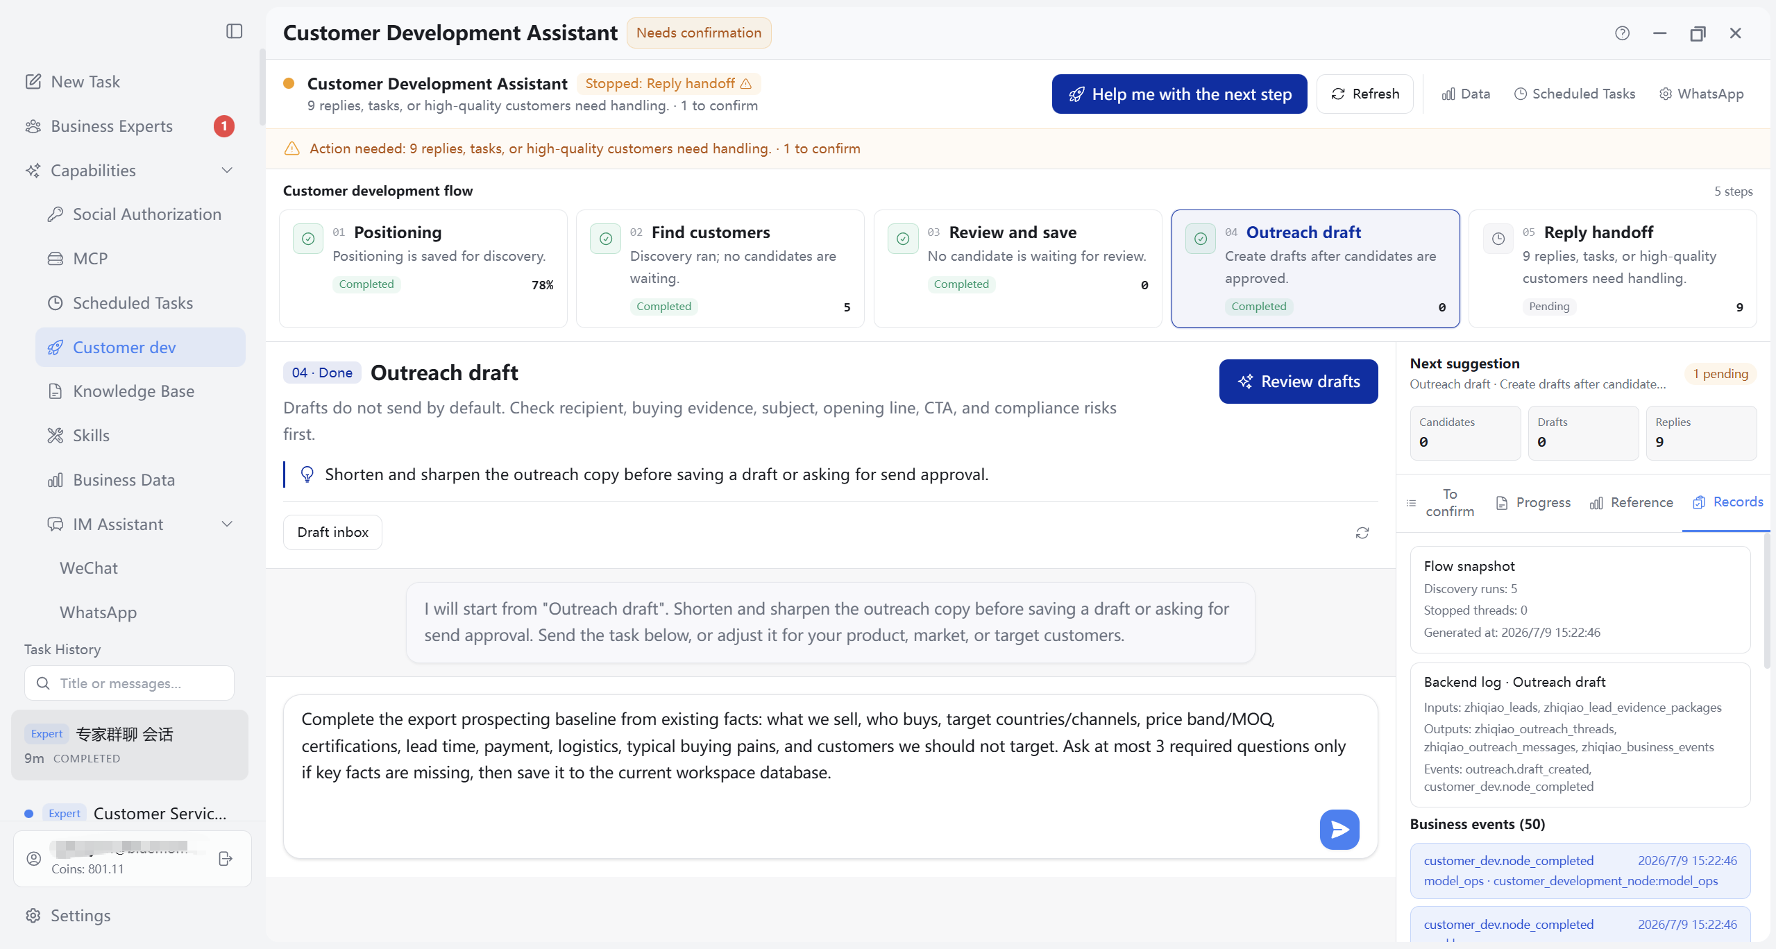This screenshot has height=949, width=1776.
Task: Switch to the Reference tab
Action: [x=1631, y=503]
